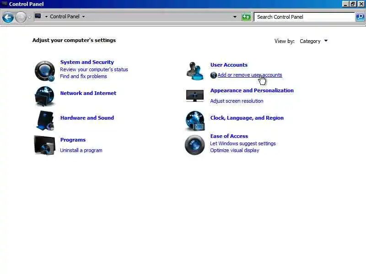366x274 pixels.
Task: Click the Network and Internet icon
Action: tap(44, 96)
